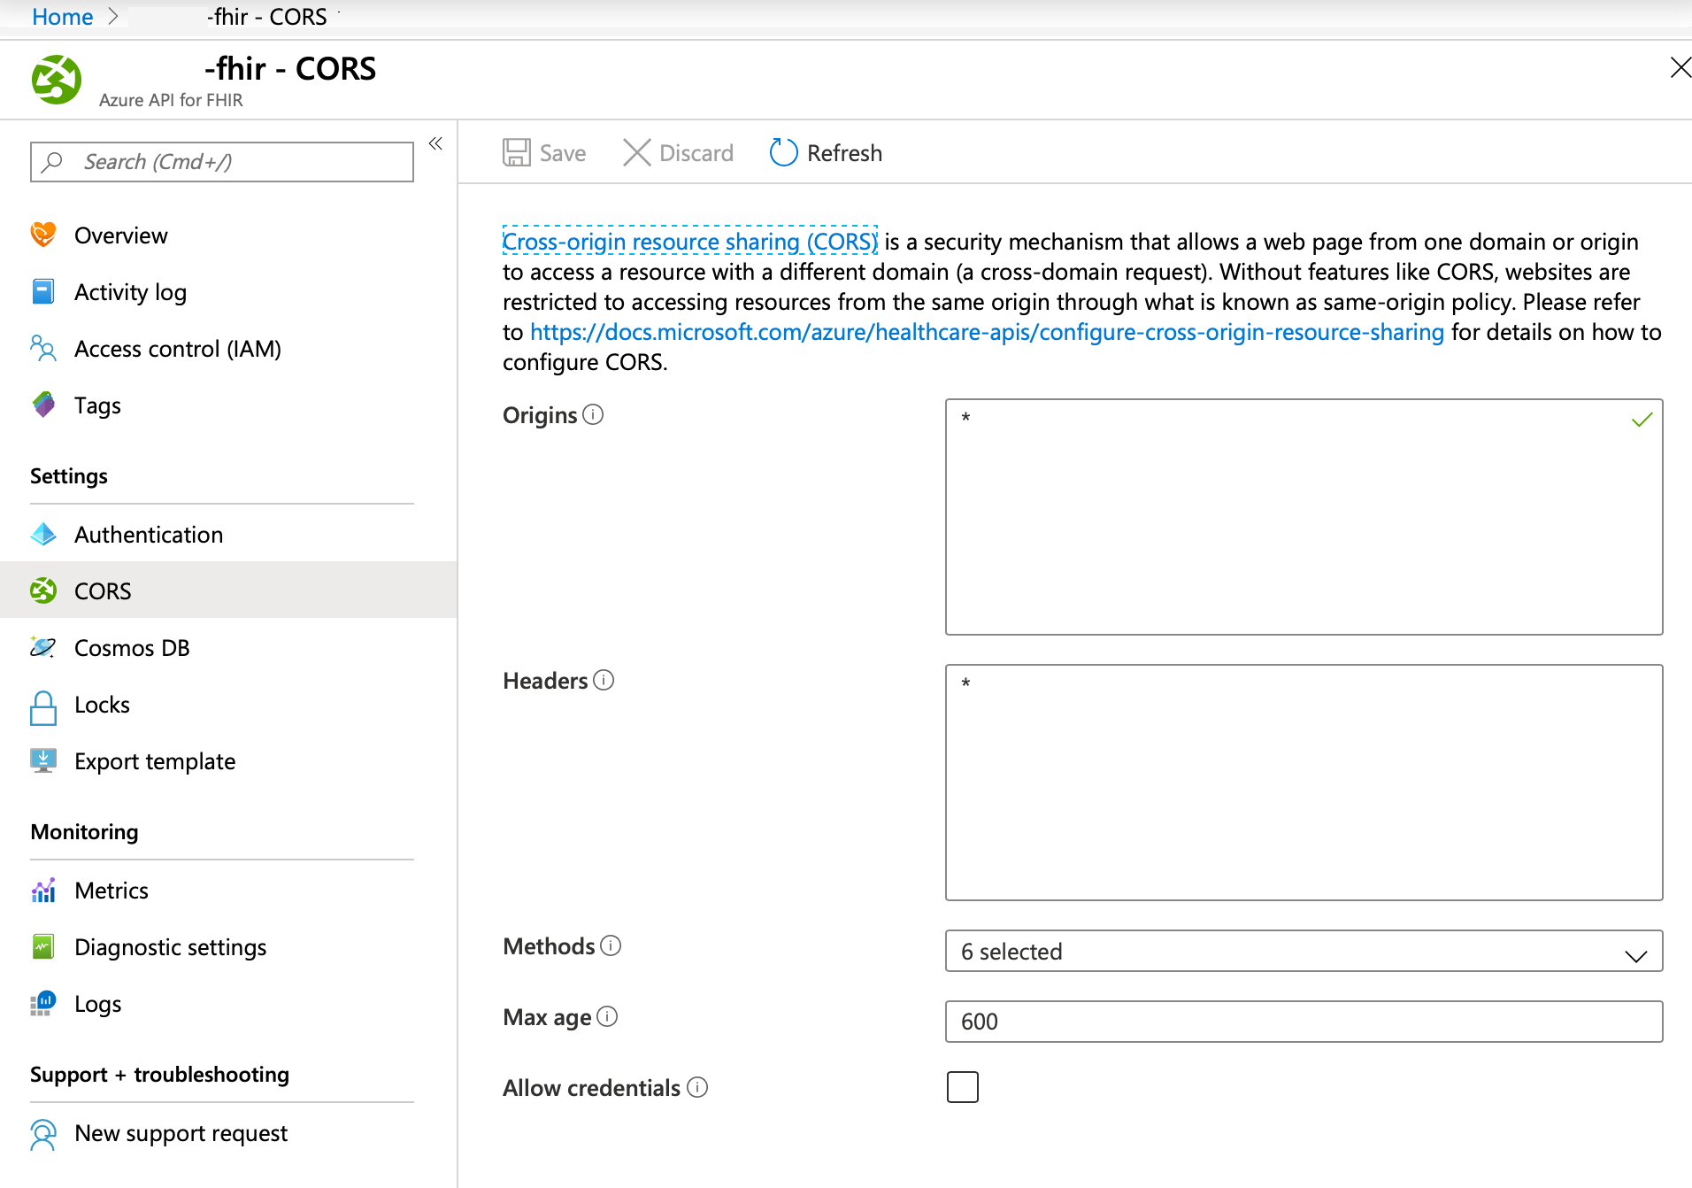The image size is (1692, 1188).
Task: Navigate to Cosmos DB settings
Action: pyautogui.click(x=132, y=647)
